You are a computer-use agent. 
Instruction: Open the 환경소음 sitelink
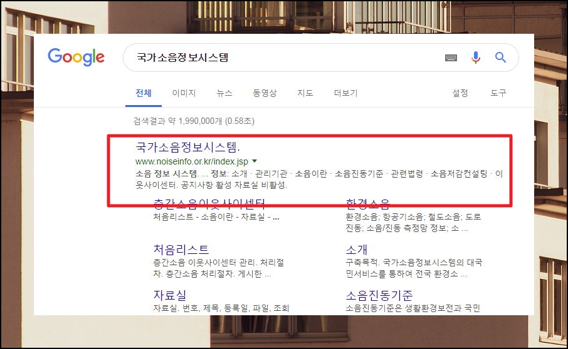[x=367, y=204]
